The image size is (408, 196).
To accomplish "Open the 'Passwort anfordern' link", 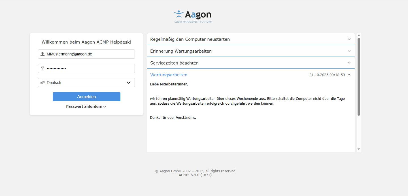I will [84, 106].
